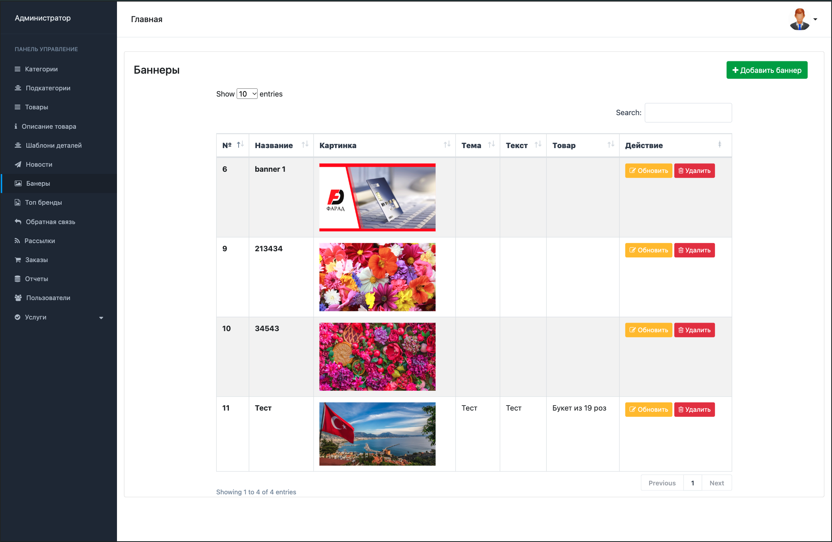Click the Next pagination button
Screen dimensions: 832x542
click(x=717, y=483)
